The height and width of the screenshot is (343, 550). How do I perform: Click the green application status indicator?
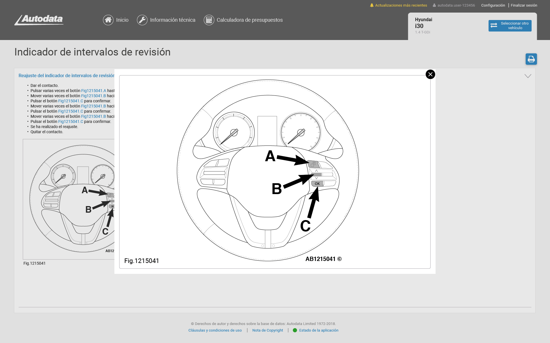coord(295,330)
